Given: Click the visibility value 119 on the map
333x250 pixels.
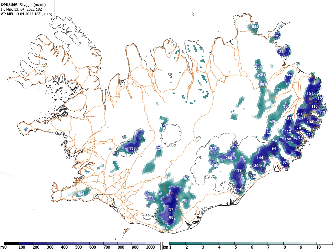Looking at the screenshot, I should pyautogui.click(x=322, y=112).
